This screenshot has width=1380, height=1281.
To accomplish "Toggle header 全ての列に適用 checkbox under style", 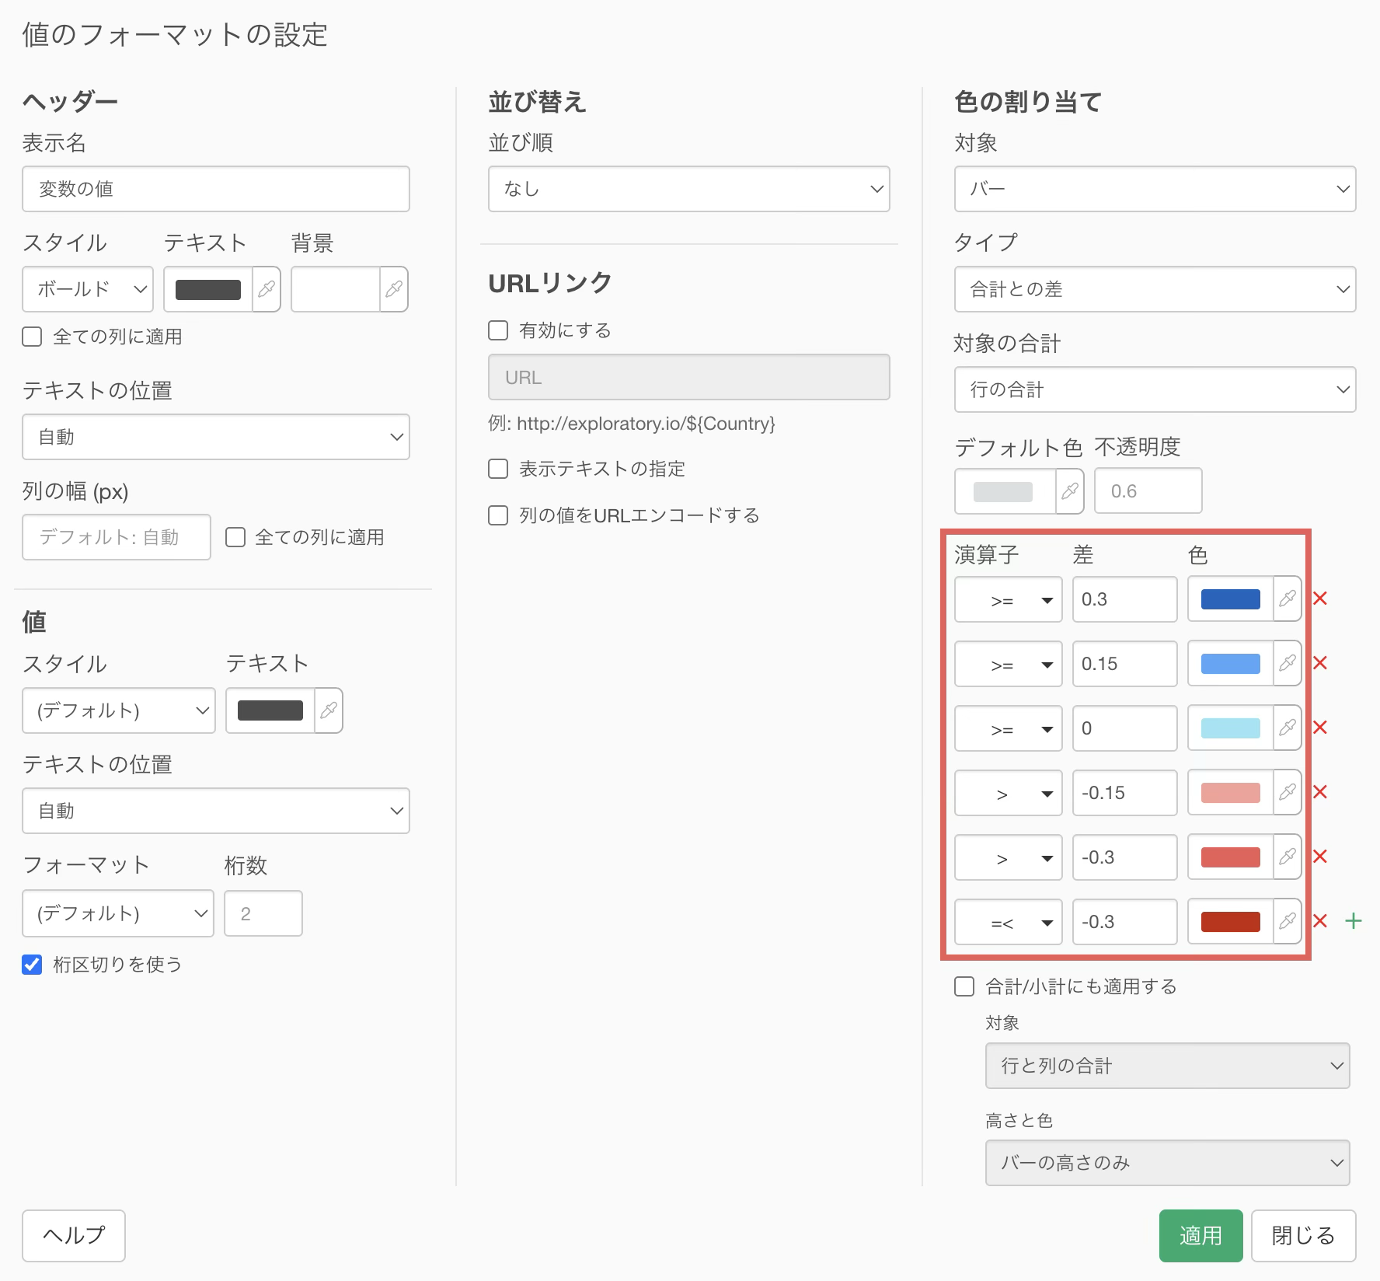I will pos(32,337).
